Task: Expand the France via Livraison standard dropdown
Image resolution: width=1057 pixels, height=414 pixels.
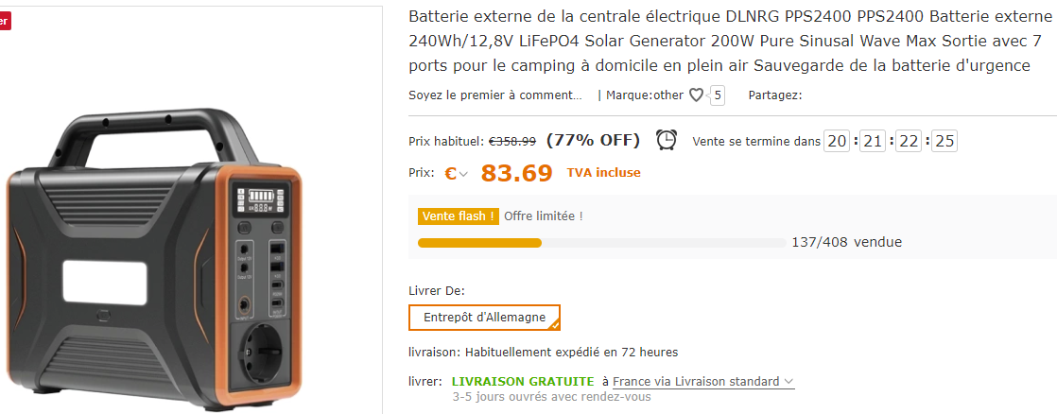Action: (x=702, y=381)
